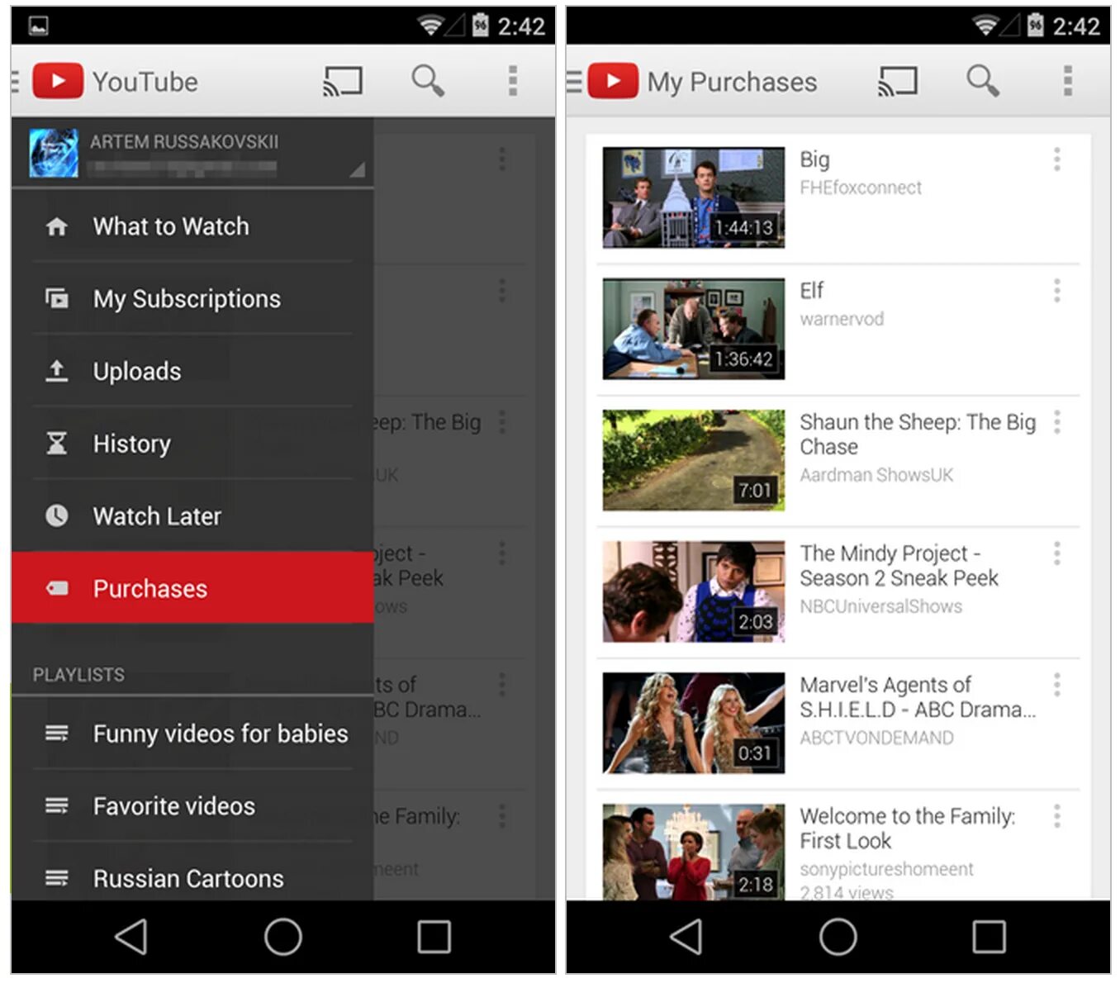The height and width of the screenshot is (983, 1120).
Task: Open options for Welcome to the Family
Action: pos(1056,817)
